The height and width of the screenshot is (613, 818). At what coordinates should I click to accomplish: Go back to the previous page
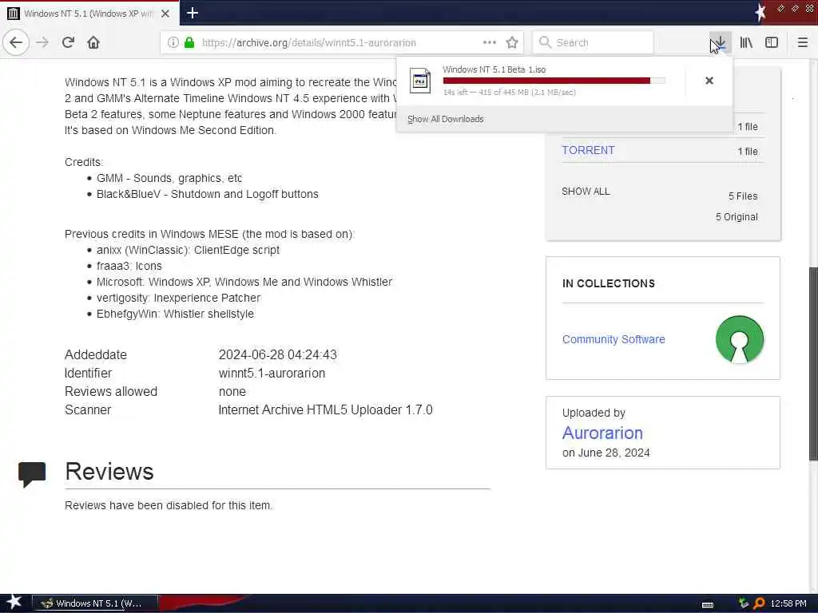pyautogui.click(x=16, y=42)
